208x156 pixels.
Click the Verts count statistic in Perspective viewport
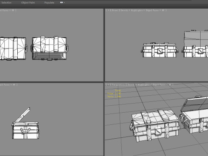114,97
